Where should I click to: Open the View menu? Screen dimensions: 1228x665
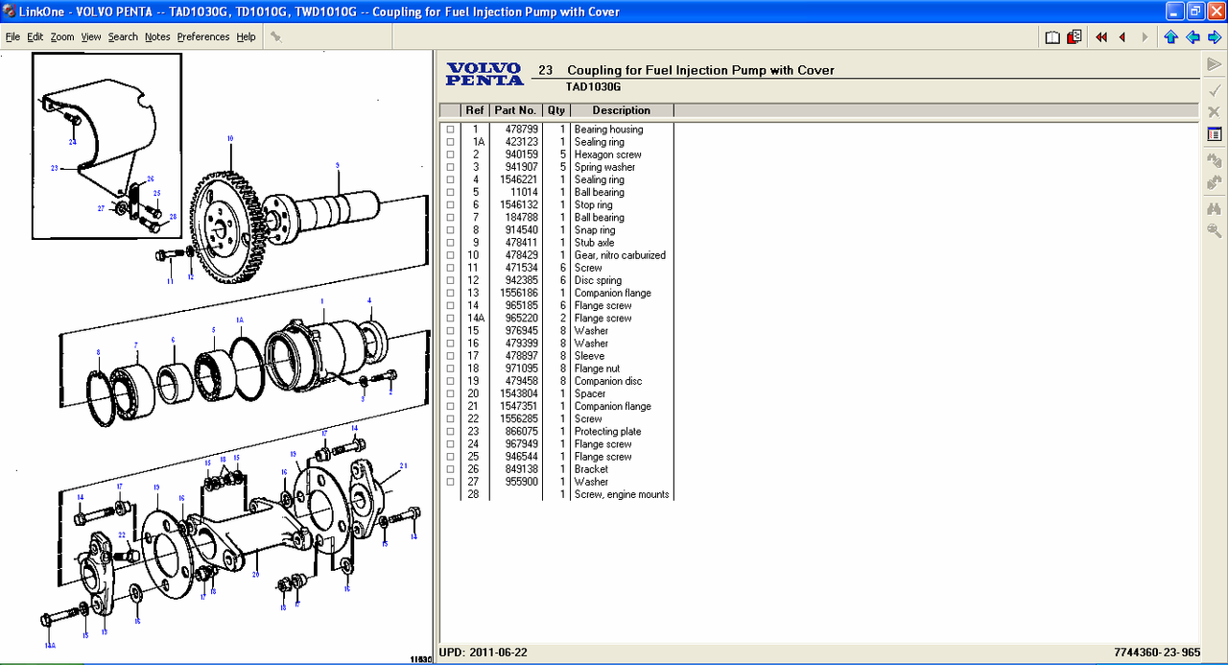point(91,36)
